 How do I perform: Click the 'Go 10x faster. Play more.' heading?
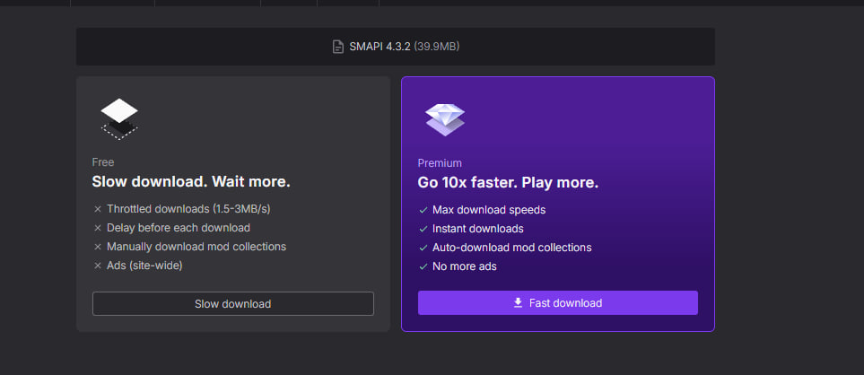coord(508,183)
